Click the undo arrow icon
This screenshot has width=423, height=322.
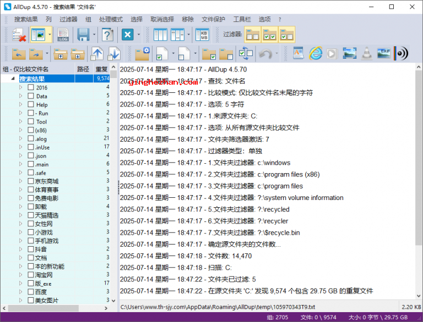[x=265, y=53]
